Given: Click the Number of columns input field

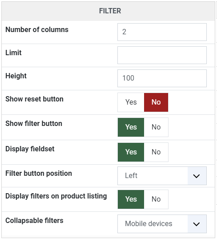Looking at the screenshot, I should (x=162, y=32).
